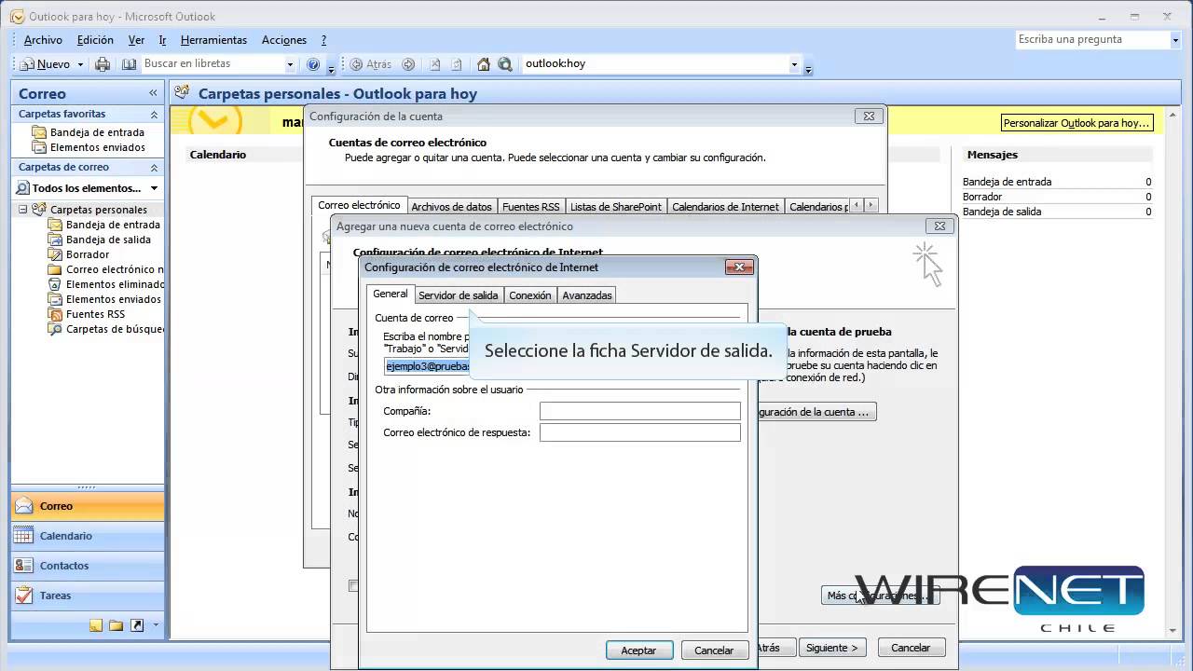Click the stop loading icon
1193x671 pixels.
(434, 64)
